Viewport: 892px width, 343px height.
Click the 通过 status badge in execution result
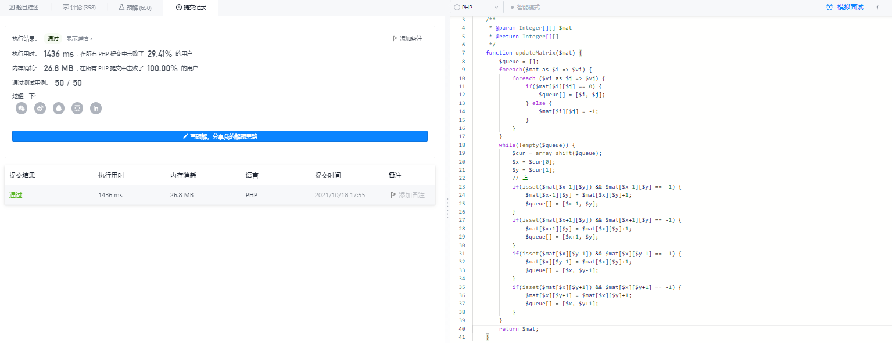point(53,39)
